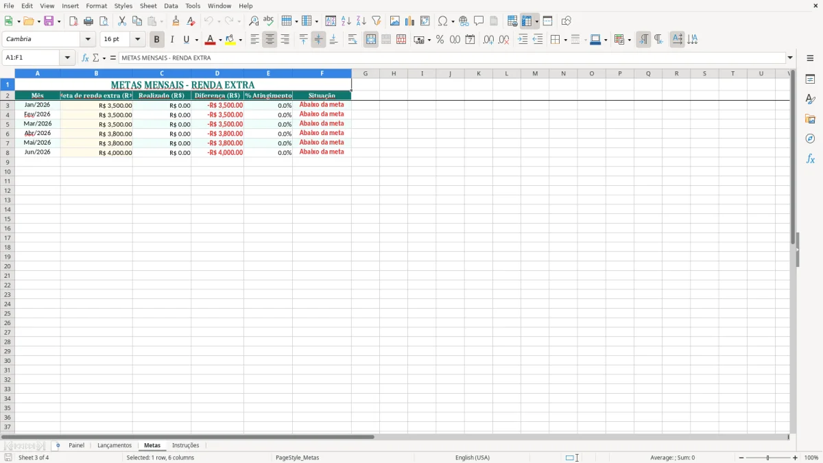This screenshot has height=463, width=823.
Task: Open Conditional Formatting dropdown arrow
Action: pyautogui.click(x=629, y=40)
